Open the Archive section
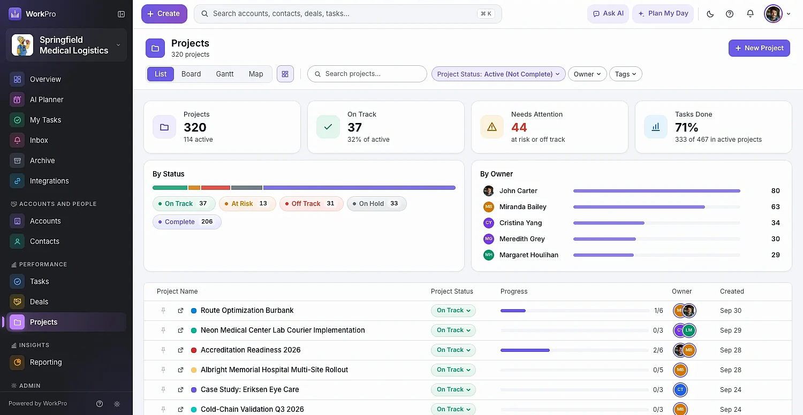The height and width of the screenshot is (415, 803). click(66, 160)
